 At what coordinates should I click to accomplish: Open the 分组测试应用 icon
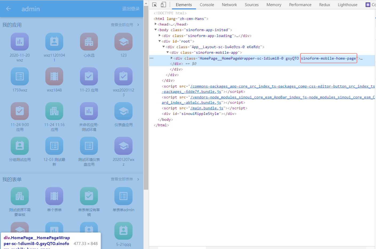[20, 146]
